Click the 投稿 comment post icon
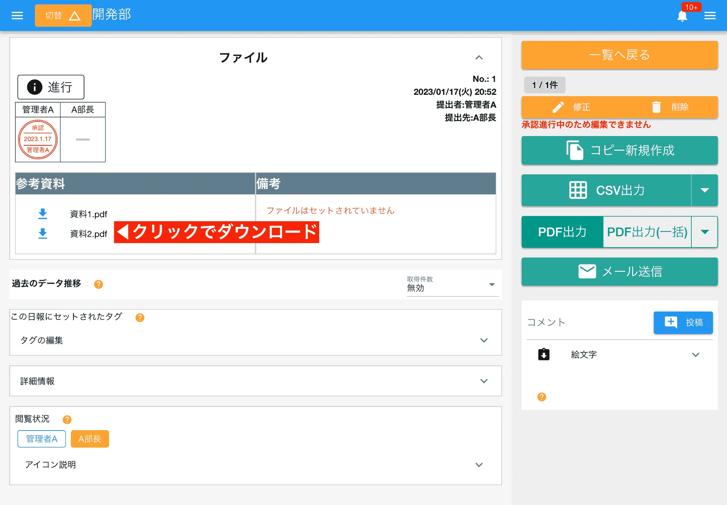This screenshot has height=505, width=727. click(x=671, y=322)
